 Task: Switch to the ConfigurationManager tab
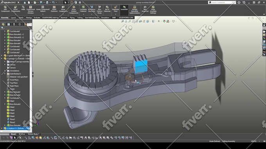click(14, 24)
